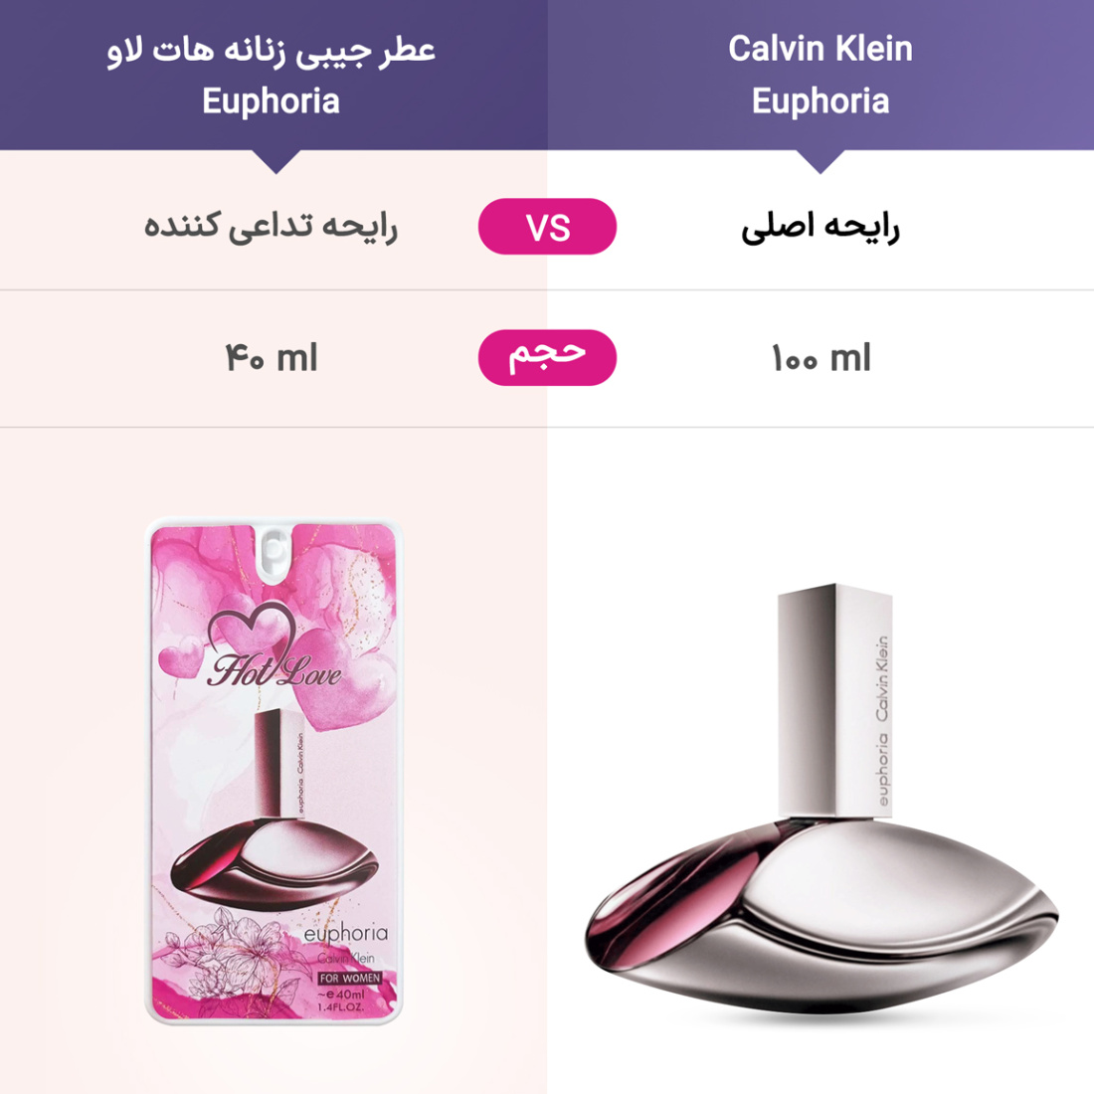Click the pointer arrow under Calvin Klein header
This screenshot has width=1094, height=1094.
pyautogui.click(x=820, y=161)
